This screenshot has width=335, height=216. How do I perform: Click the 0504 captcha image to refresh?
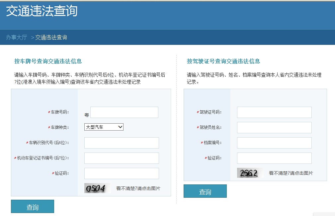pyautogui.click(x=97, y=188)
